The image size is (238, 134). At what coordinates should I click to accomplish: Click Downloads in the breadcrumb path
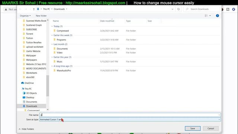click(x=59, y=9)
